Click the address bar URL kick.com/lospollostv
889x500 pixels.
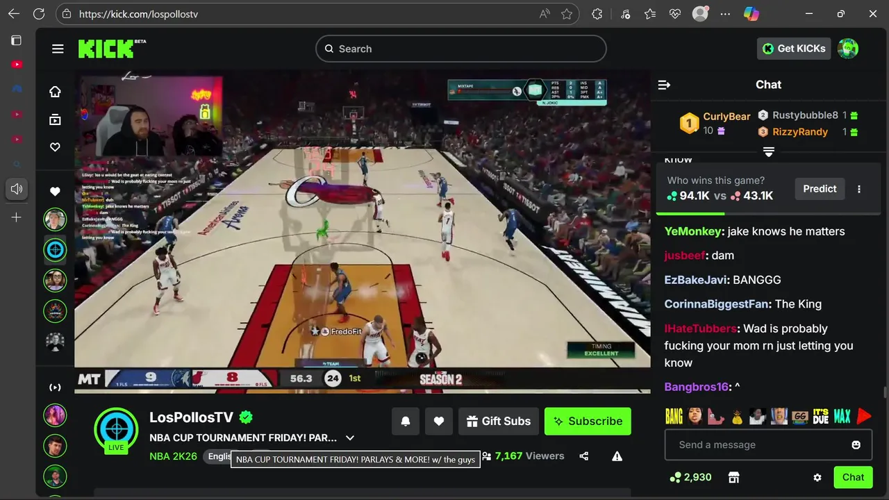[x=138, y=14]
